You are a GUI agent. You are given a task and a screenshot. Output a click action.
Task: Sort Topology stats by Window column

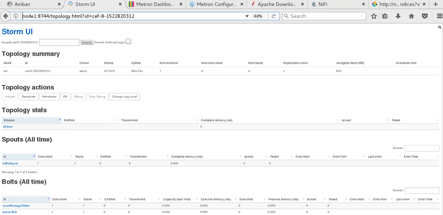tap(31, 120)
